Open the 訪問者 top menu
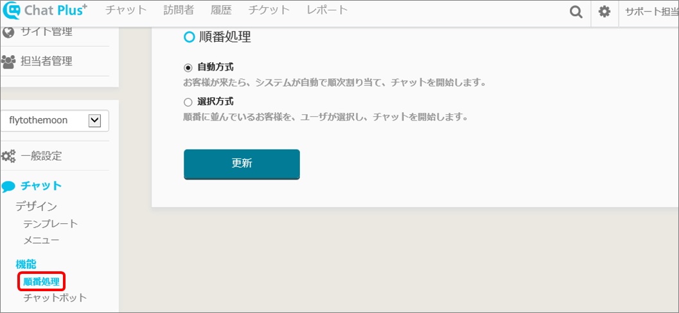Screen dimensions: 679x313 [x=179, y=10]
